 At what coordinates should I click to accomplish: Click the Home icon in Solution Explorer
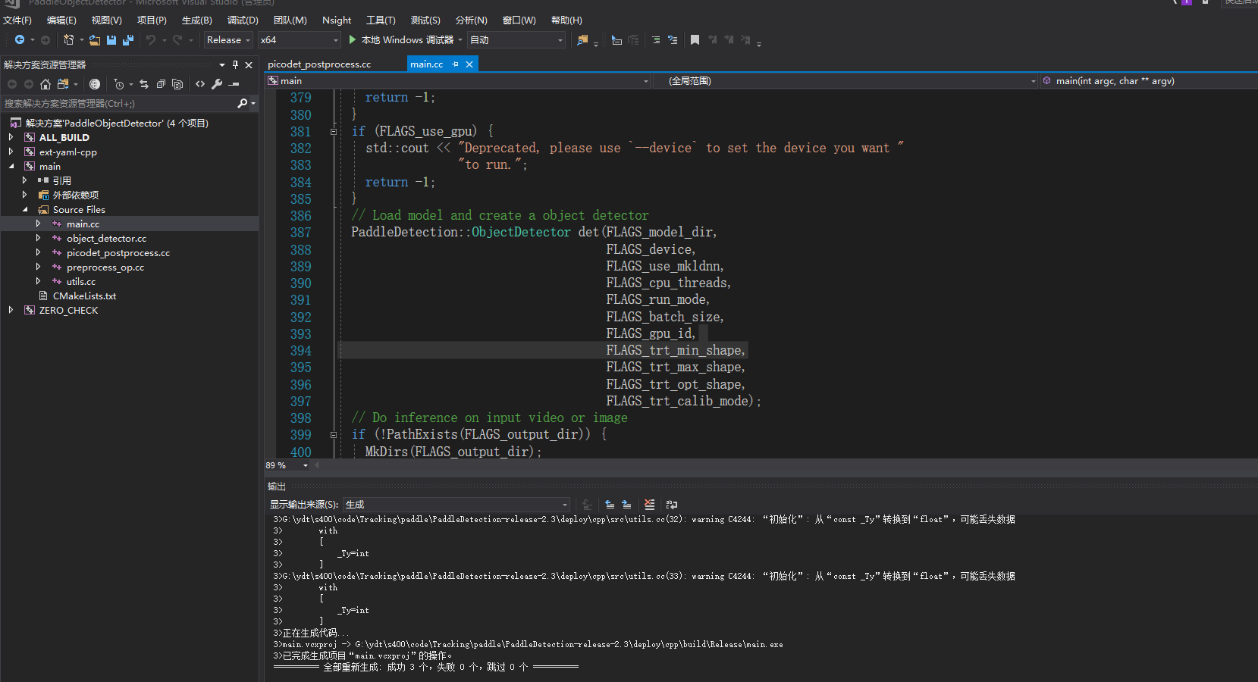tap(45, 84)
